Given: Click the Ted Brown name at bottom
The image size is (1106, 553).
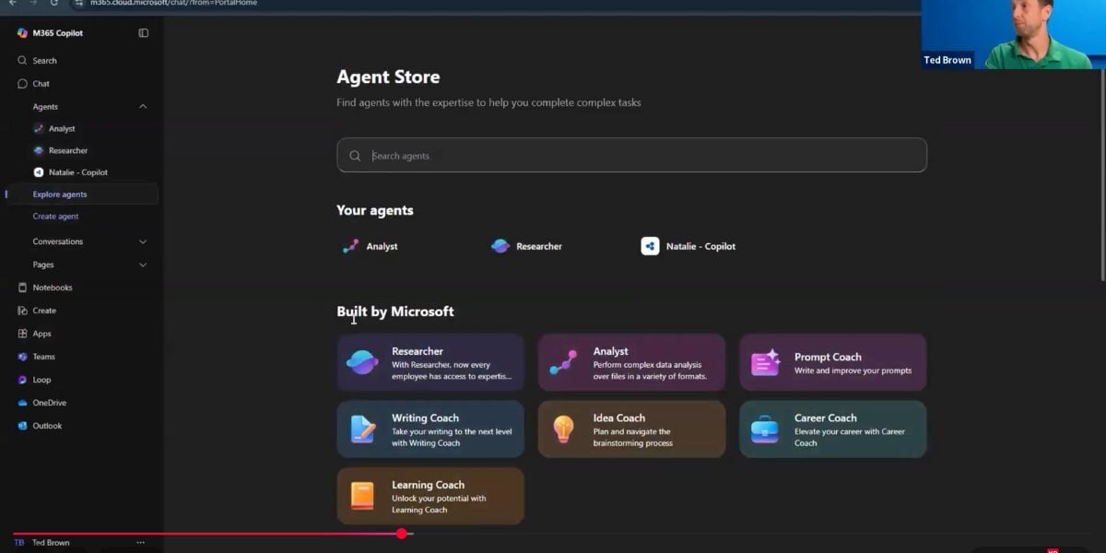Looking at the screenshot, I should pos(51,543).
